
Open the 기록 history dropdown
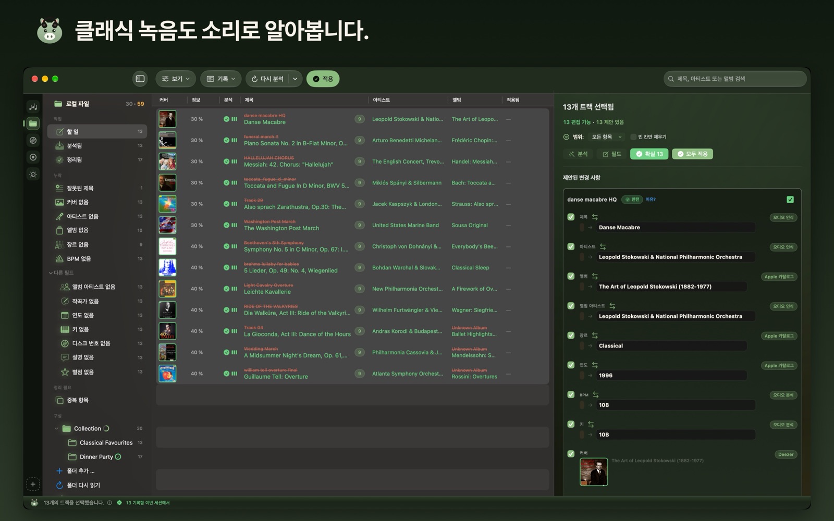click(x=221, y=79)
